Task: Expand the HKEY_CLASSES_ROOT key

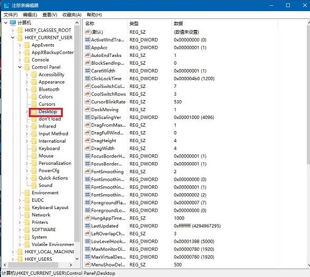Action: click(x=13, y=31)
